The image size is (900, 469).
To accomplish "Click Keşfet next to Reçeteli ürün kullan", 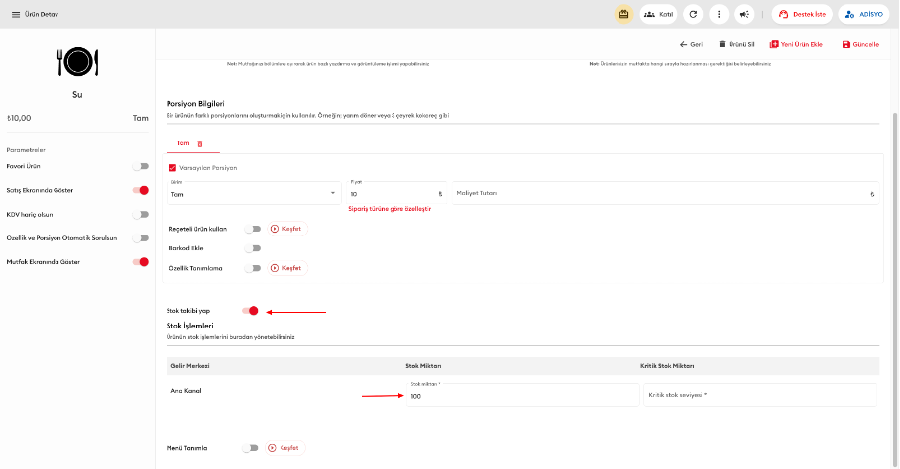I will 287,229.
